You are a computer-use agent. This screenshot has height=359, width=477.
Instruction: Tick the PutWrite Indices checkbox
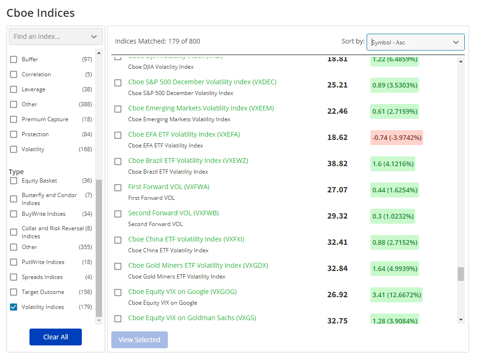[14, 262]
